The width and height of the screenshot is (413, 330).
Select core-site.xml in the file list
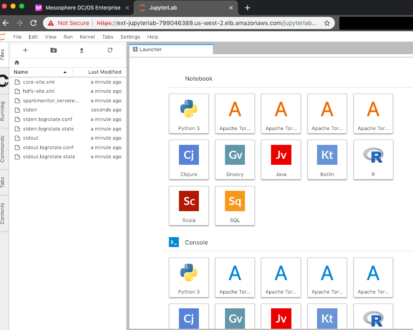pyautogui.click(x=68, y=82)
